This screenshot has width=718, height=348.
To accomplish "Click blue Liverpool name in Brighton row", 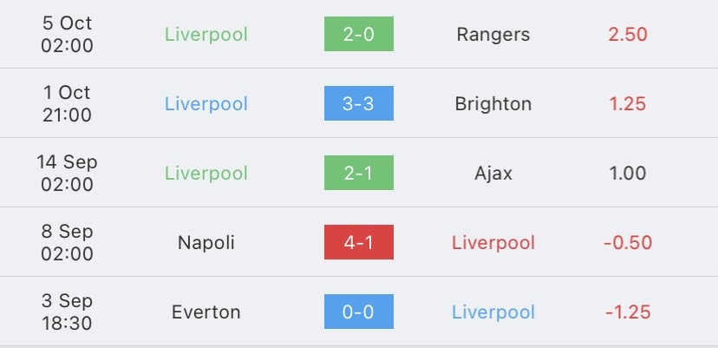I will click(206, 104).
